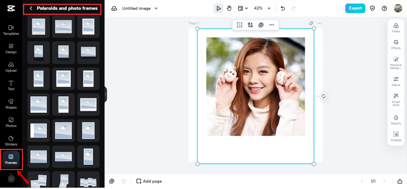Click the cloud save status icon
This screenshot has height=189, width=407.
tap(114, 9)
